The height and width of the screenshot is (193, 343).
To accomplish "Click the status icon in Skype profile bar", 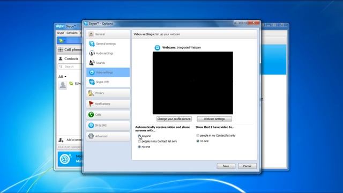I will point(61,41).
